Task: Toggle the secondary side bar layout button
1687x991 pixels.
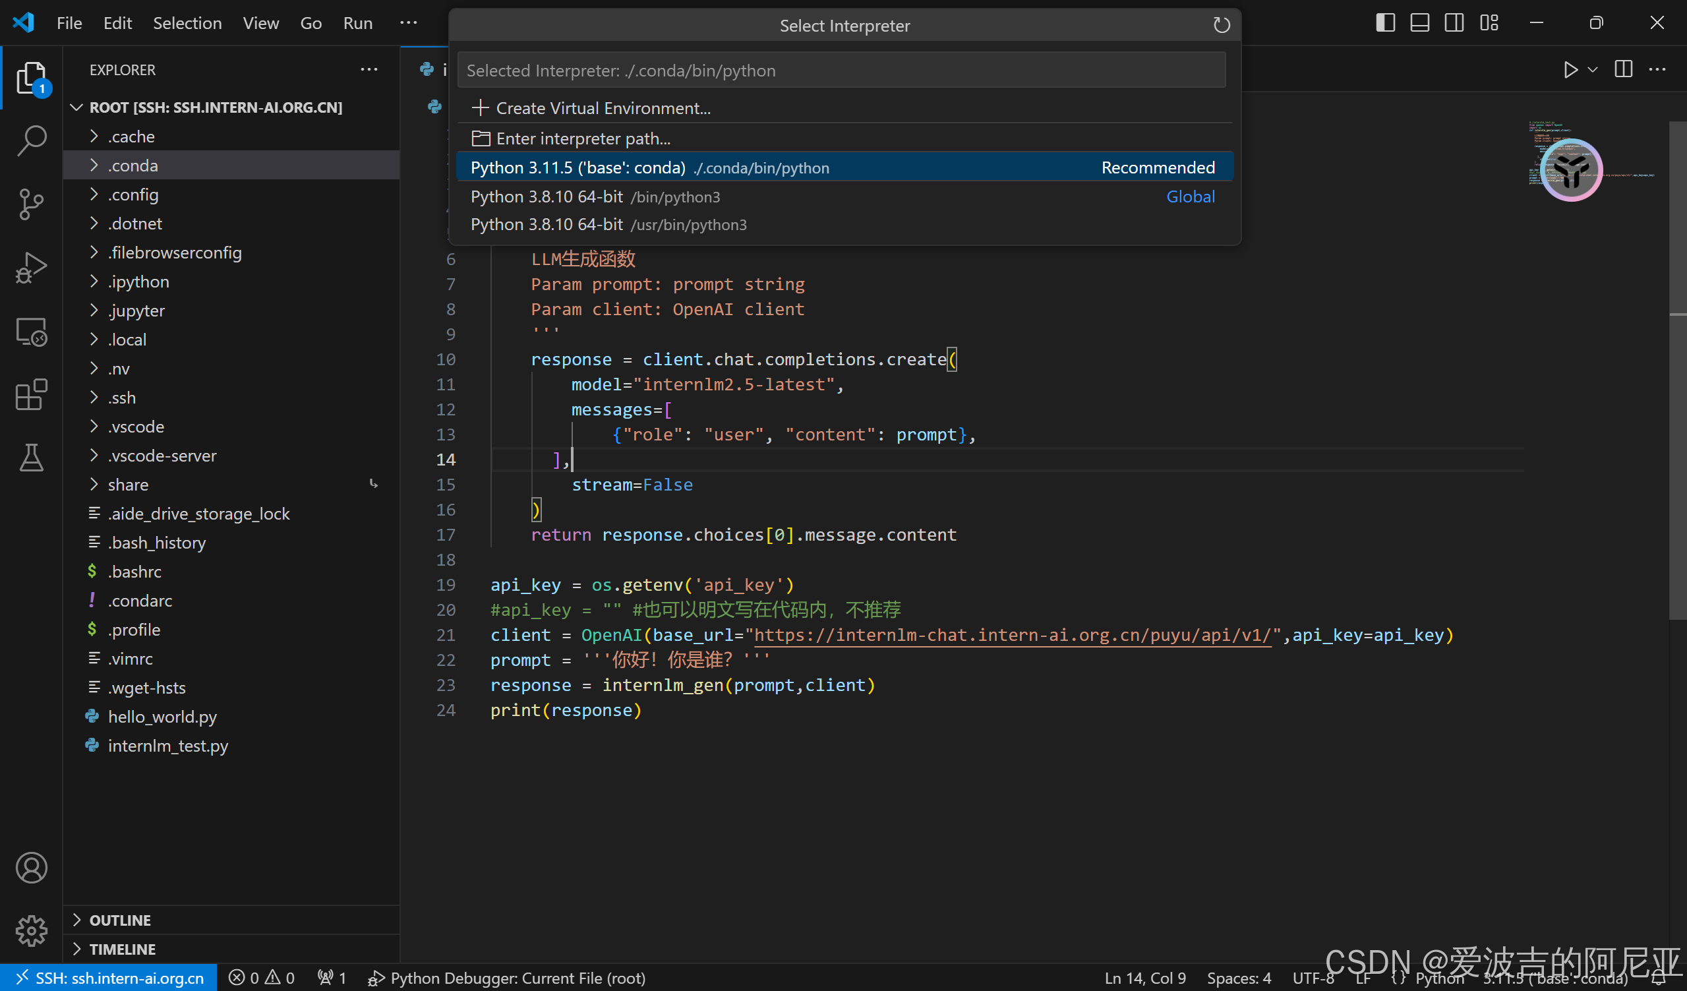Action: 1454,23
